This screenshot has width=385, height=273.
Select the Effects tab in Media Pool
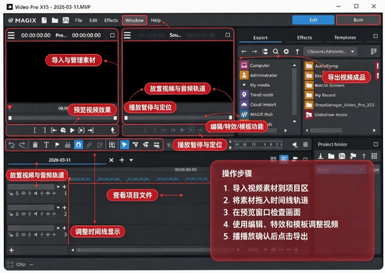(x=304, y=37)
